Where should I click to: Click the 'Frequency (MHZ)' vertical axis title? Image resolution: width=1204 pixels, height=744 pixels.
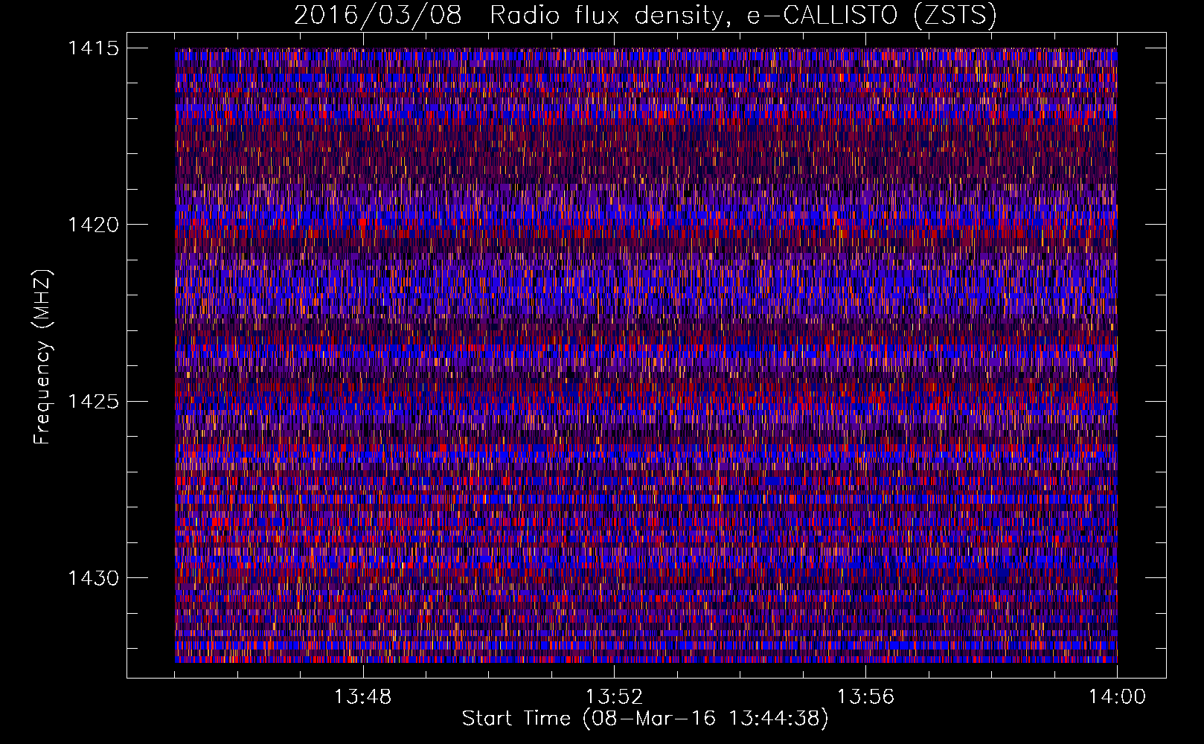tap(42, 357)
